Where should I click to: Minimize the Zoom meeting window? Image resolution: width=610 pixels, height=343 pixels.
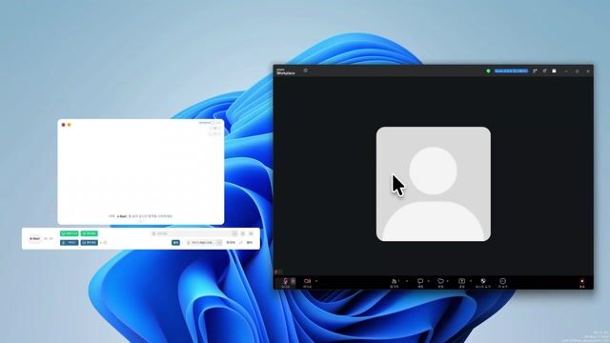tap(566, 71)
